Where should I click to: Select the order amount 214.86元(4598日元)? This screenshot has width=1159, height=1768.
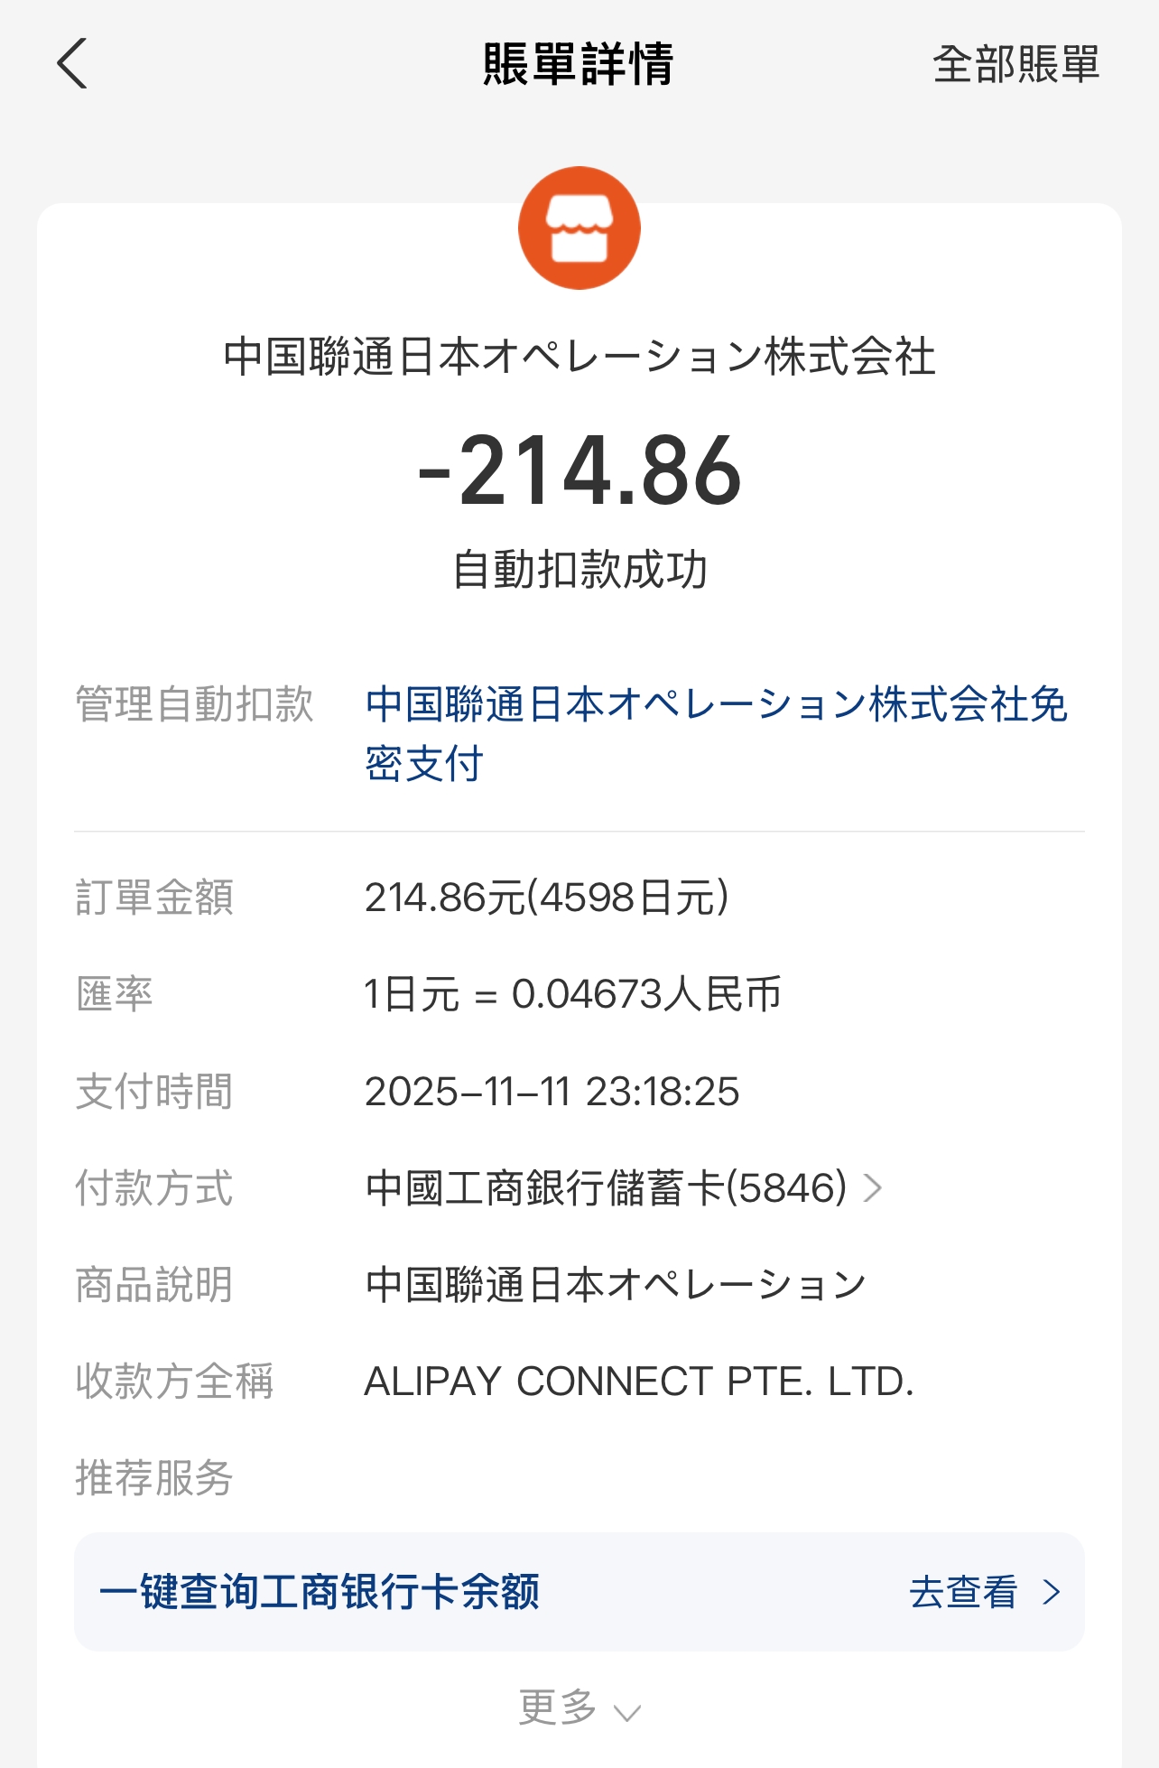click(x=546, y=898)
